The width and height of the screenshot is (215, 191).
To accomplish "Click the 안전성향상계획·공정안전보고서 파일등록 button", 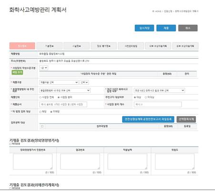I will click(148, 120).
